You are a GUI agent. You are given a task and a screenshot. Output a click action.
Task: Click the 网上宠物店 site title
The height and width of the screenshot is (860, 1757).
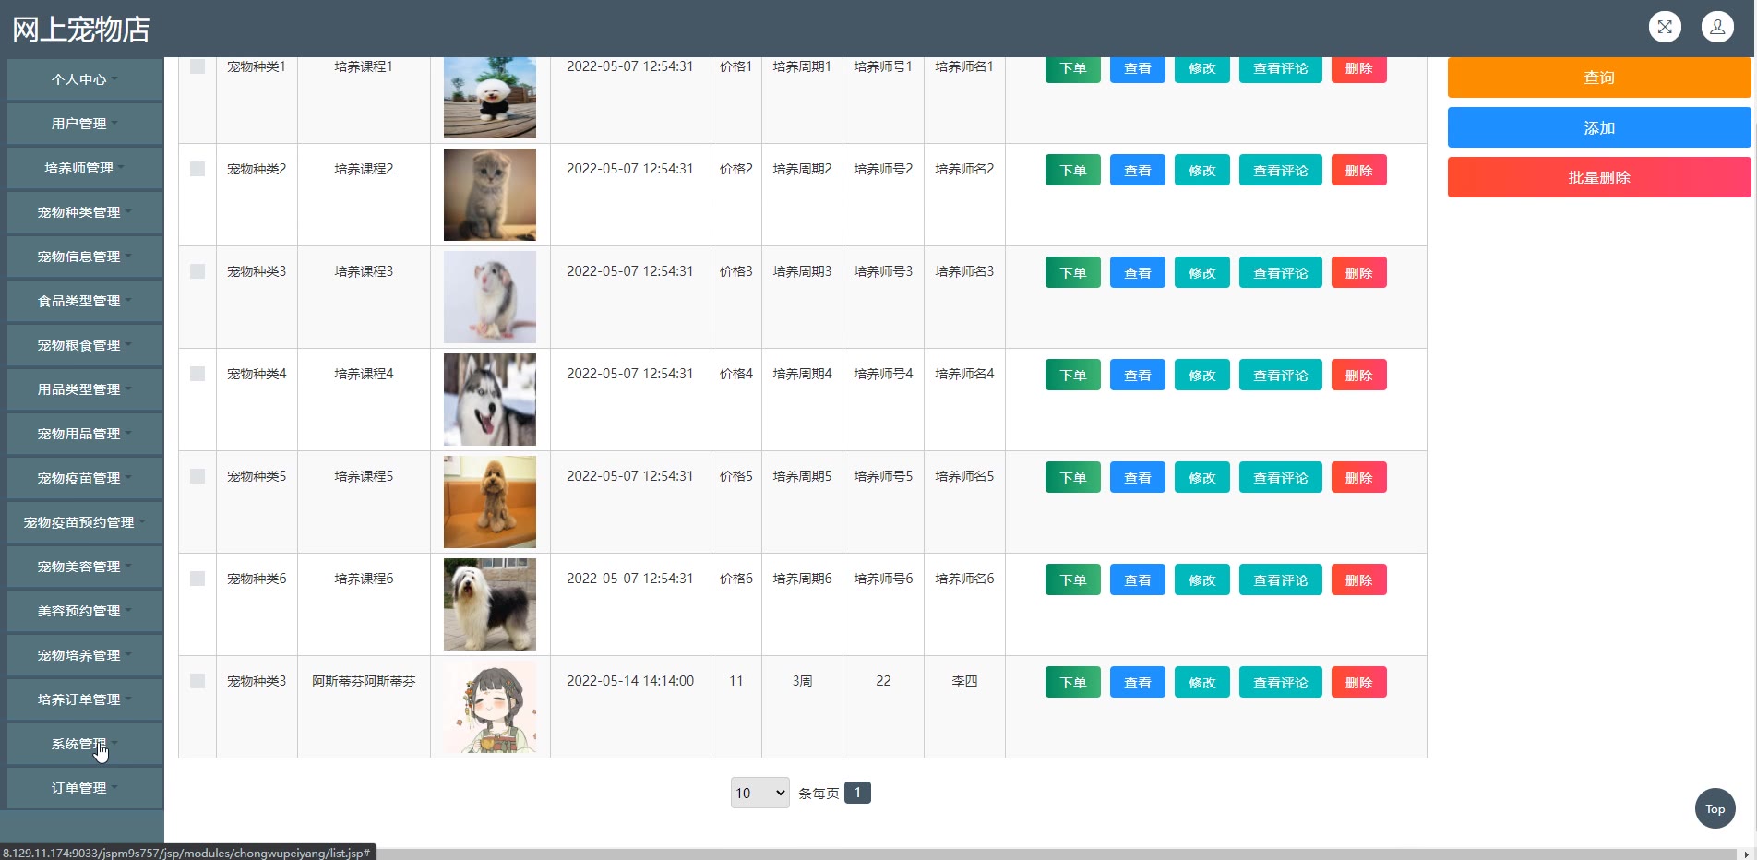[81, 30]
